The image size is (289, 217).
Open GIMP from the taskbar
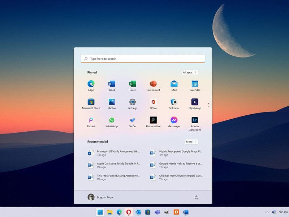coord(167,212)
